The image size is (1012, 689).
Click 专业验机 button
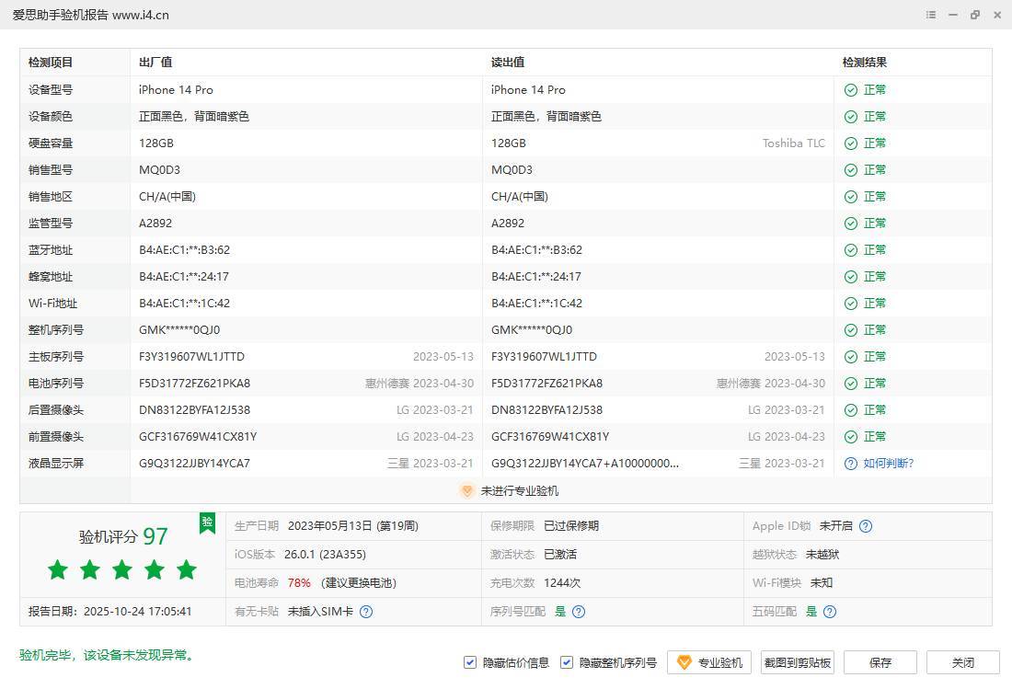[709, 662]
